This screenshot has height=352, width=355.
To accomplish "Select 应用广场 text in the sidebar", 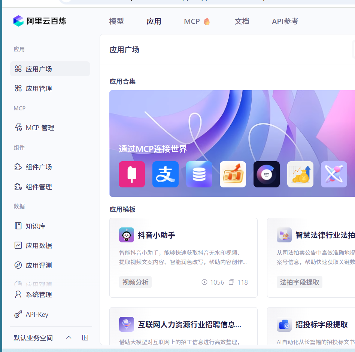I will tap(39, 69).
